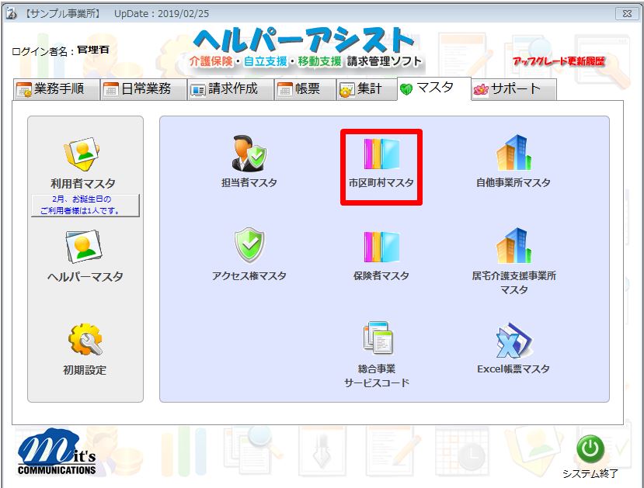Open 保険者マスタ binder icon
The height and width of the screenshot is (488, 644).
(x=381, y=247)
